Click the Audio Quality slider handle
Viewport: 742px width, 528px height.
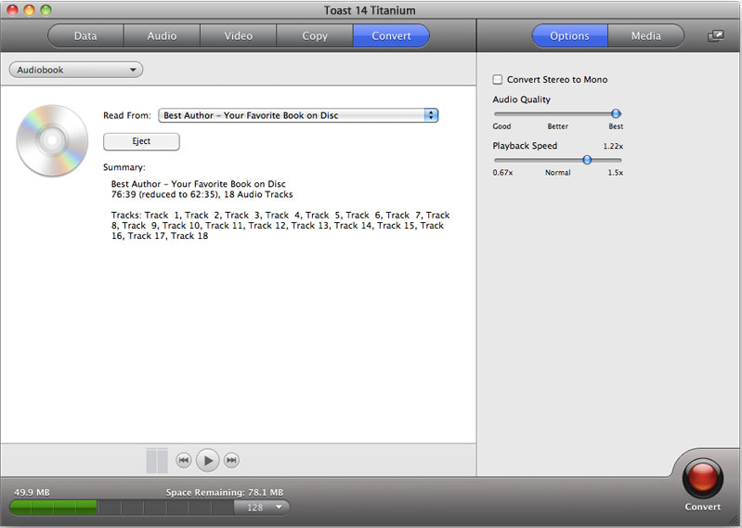[615, 113]
